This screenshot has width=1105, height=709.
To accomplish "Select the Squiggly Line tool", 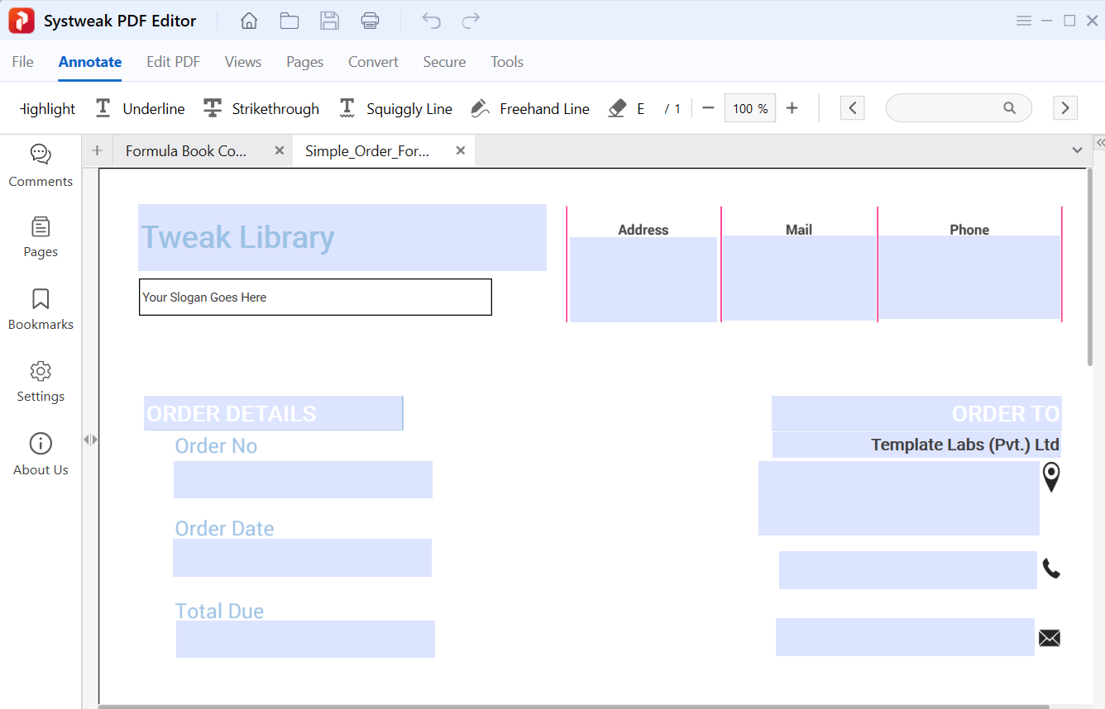I will click(396, 109).
